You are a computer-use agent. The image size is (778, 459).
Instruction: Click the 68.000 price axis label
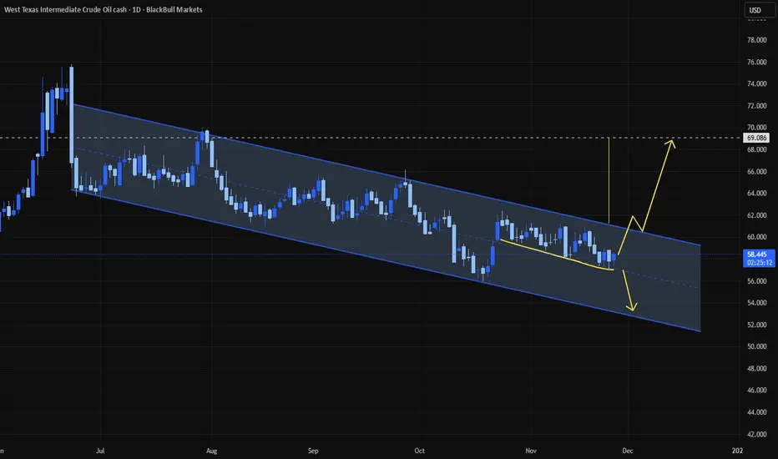756,149
